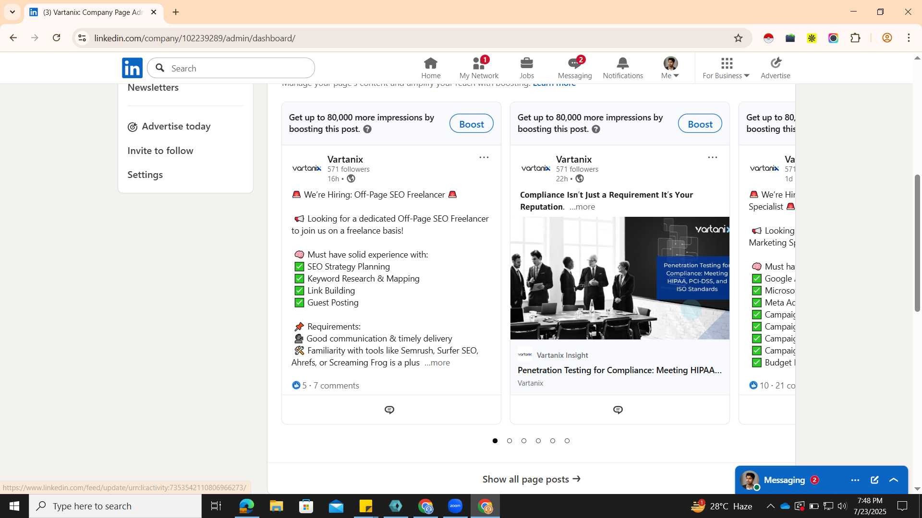Image resolution: width=922 pixels, height=518 pixels.
Task: Open My Network with notification badge
Action: click(x=479, y=68)
